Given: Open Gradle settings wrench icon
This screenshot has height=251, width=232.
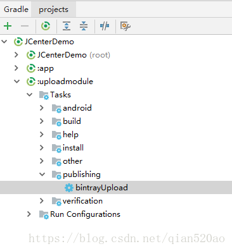Looking at the screenshot, I should click(126, 26).
